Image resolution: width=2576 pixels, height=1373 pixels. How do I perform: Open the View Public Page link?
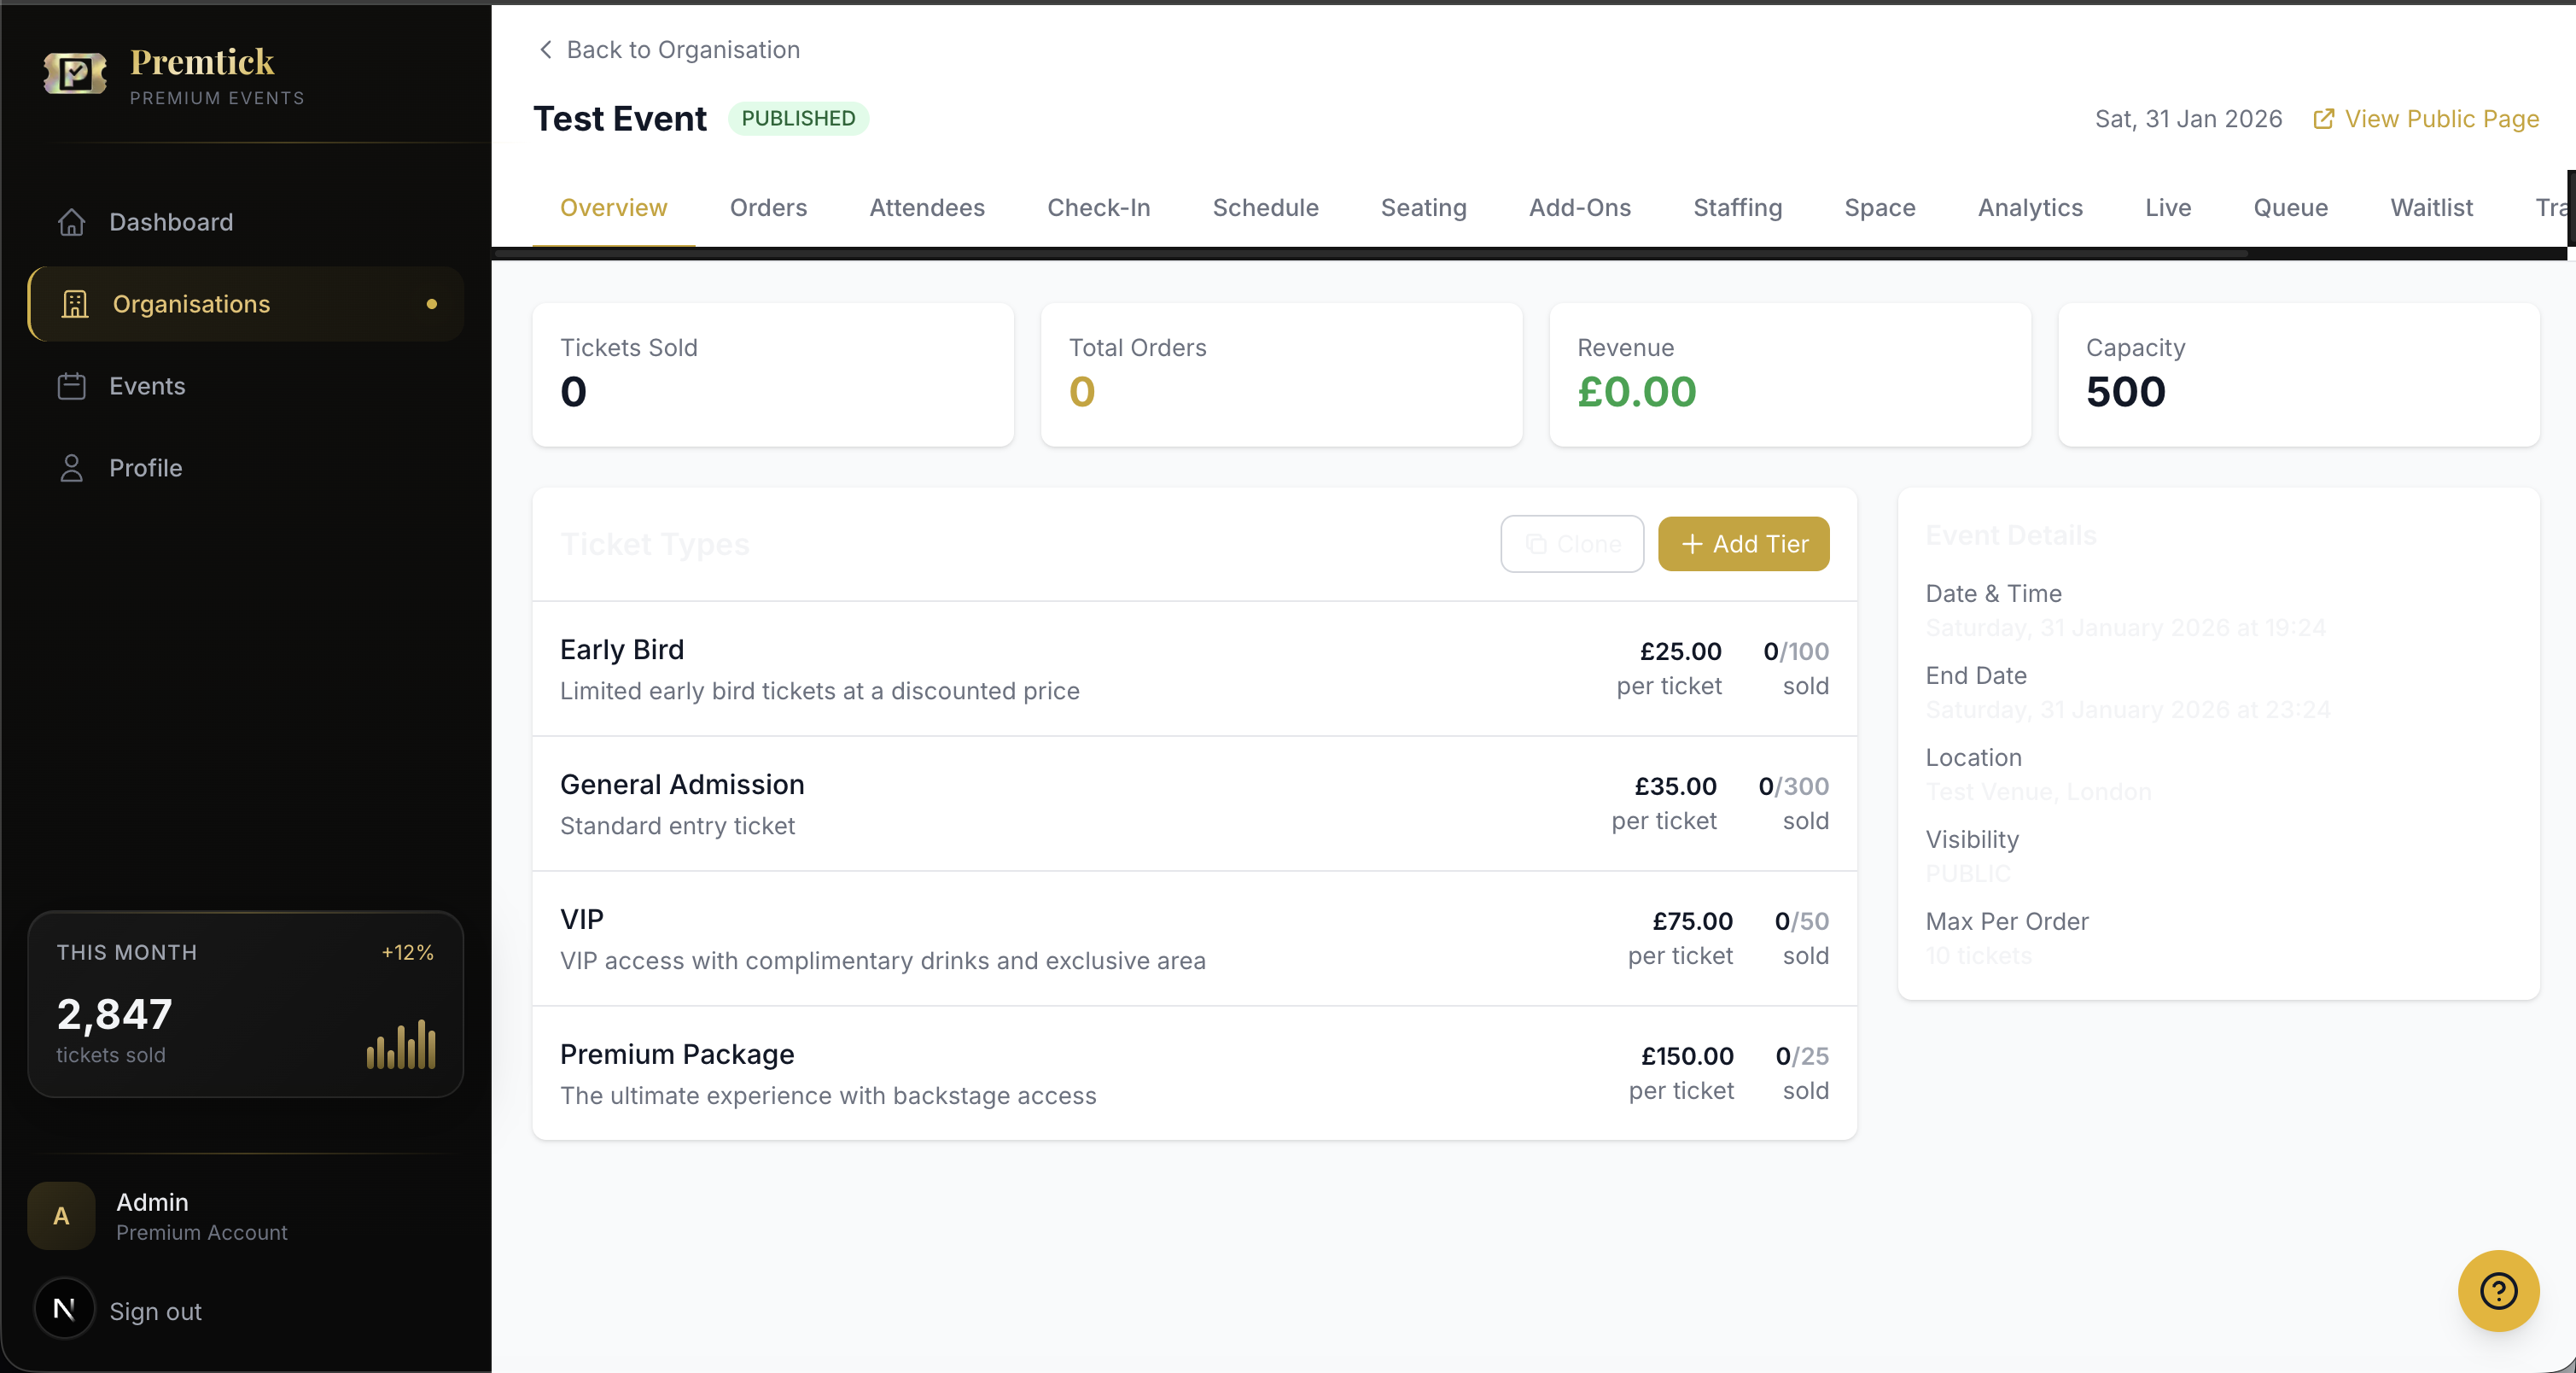pyautogui.click(x=2441, y=119)
